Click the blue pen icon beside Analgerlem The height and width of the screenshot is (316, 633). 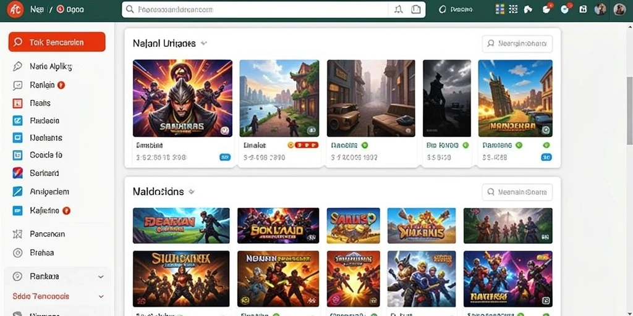pos(17,191)
